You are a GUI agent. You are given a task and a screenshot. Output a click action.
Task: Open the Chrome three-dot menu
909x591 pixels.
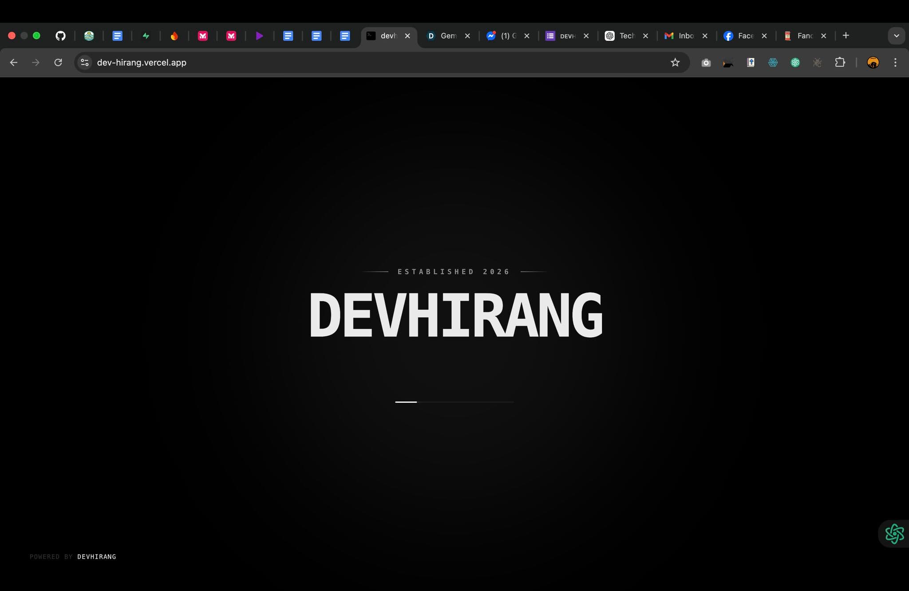(895, 63)
